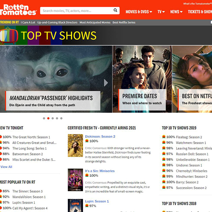Click the carousel next arrow on Mandalorian slide
This screenshot has width=212, height=212.
(x=106, y=83)
